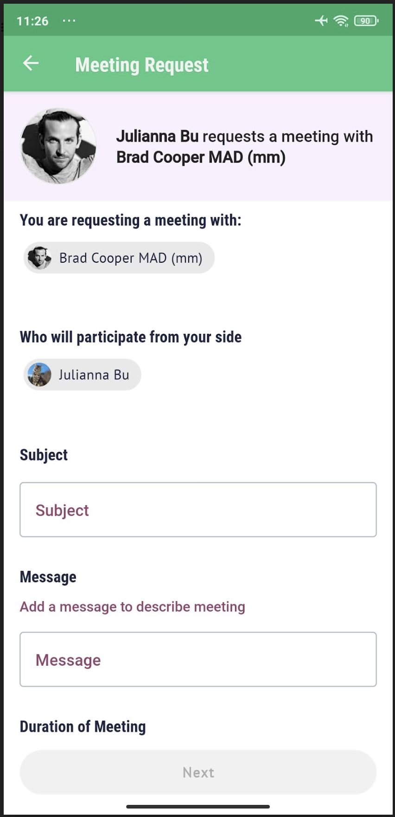395x817 pixels.
Task: Select the Julianna Bu participant chip label
Action: [x=94, y=375]
